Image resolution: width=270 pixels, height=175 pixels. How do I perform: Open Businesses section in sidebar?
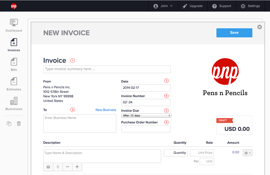[14, 104]
